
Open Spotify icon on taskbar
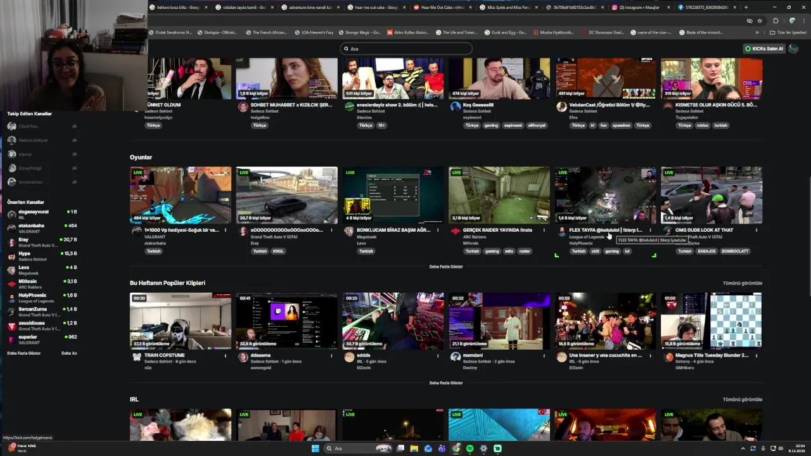[x=469, y=448]
